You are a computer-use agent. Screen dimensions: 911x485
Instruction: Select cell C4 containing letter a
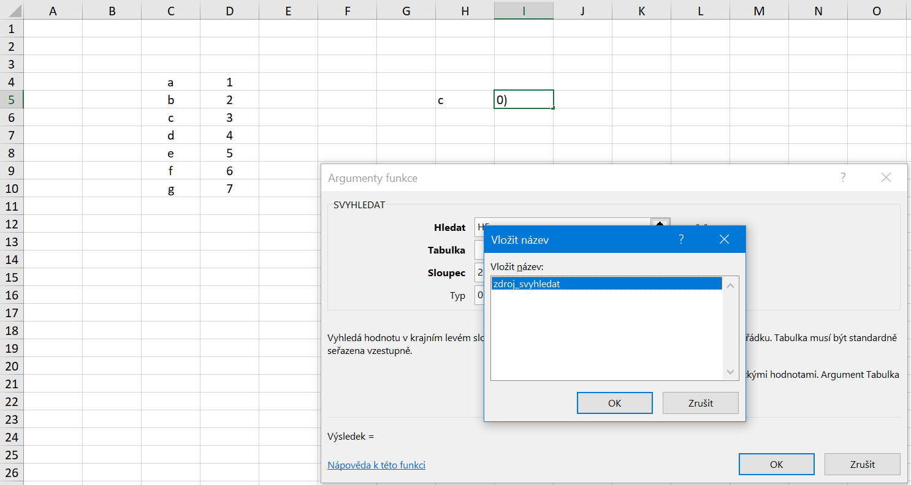pyautogui.click(x=170, y=82)
